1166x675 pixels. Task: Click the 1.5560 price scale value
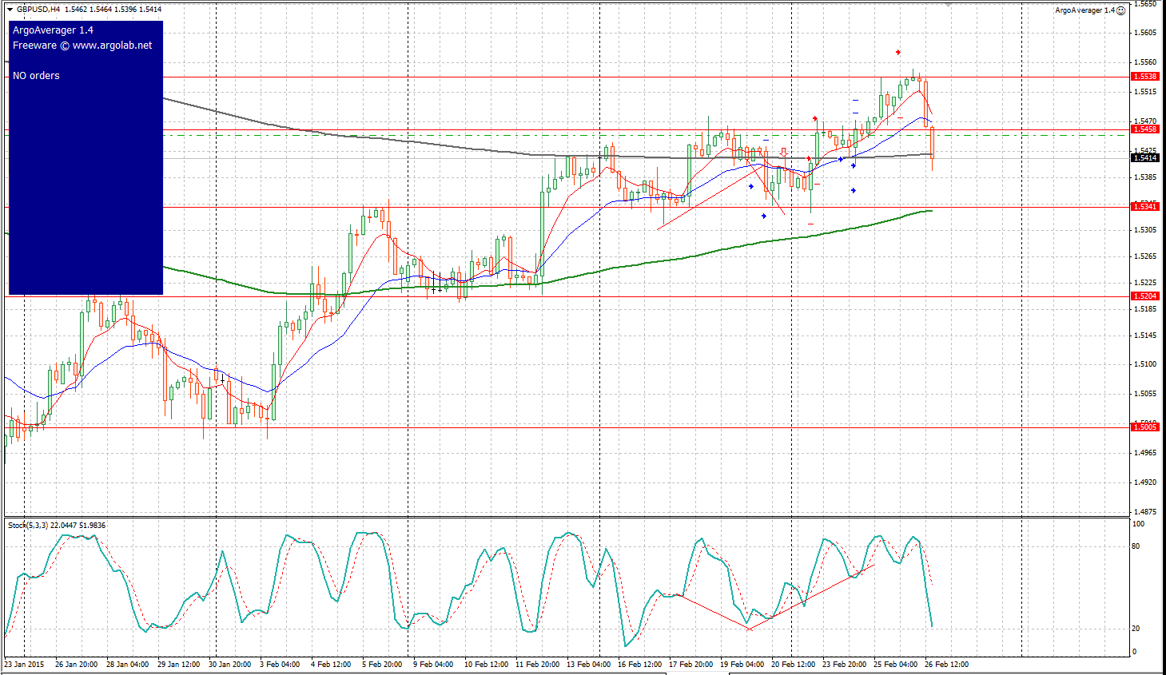click(x=1145, y=62)
